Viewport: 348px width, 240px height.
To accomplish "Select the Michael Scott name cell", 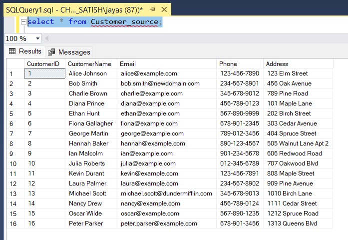I will (x=91, y=193).
